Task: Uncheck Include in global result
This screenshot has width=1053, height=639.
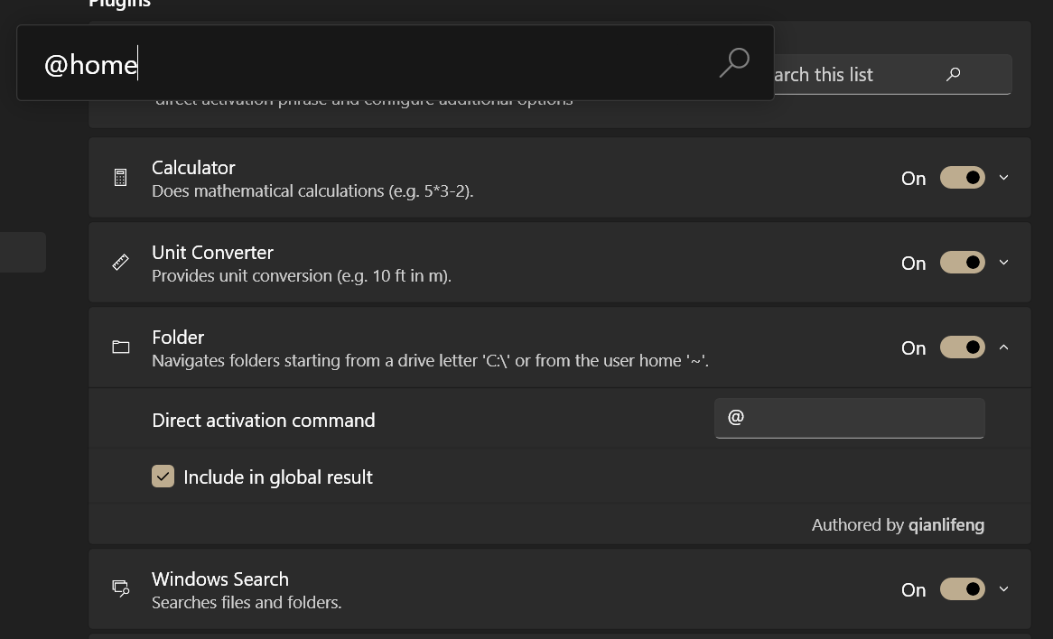Action: point(163,476)
